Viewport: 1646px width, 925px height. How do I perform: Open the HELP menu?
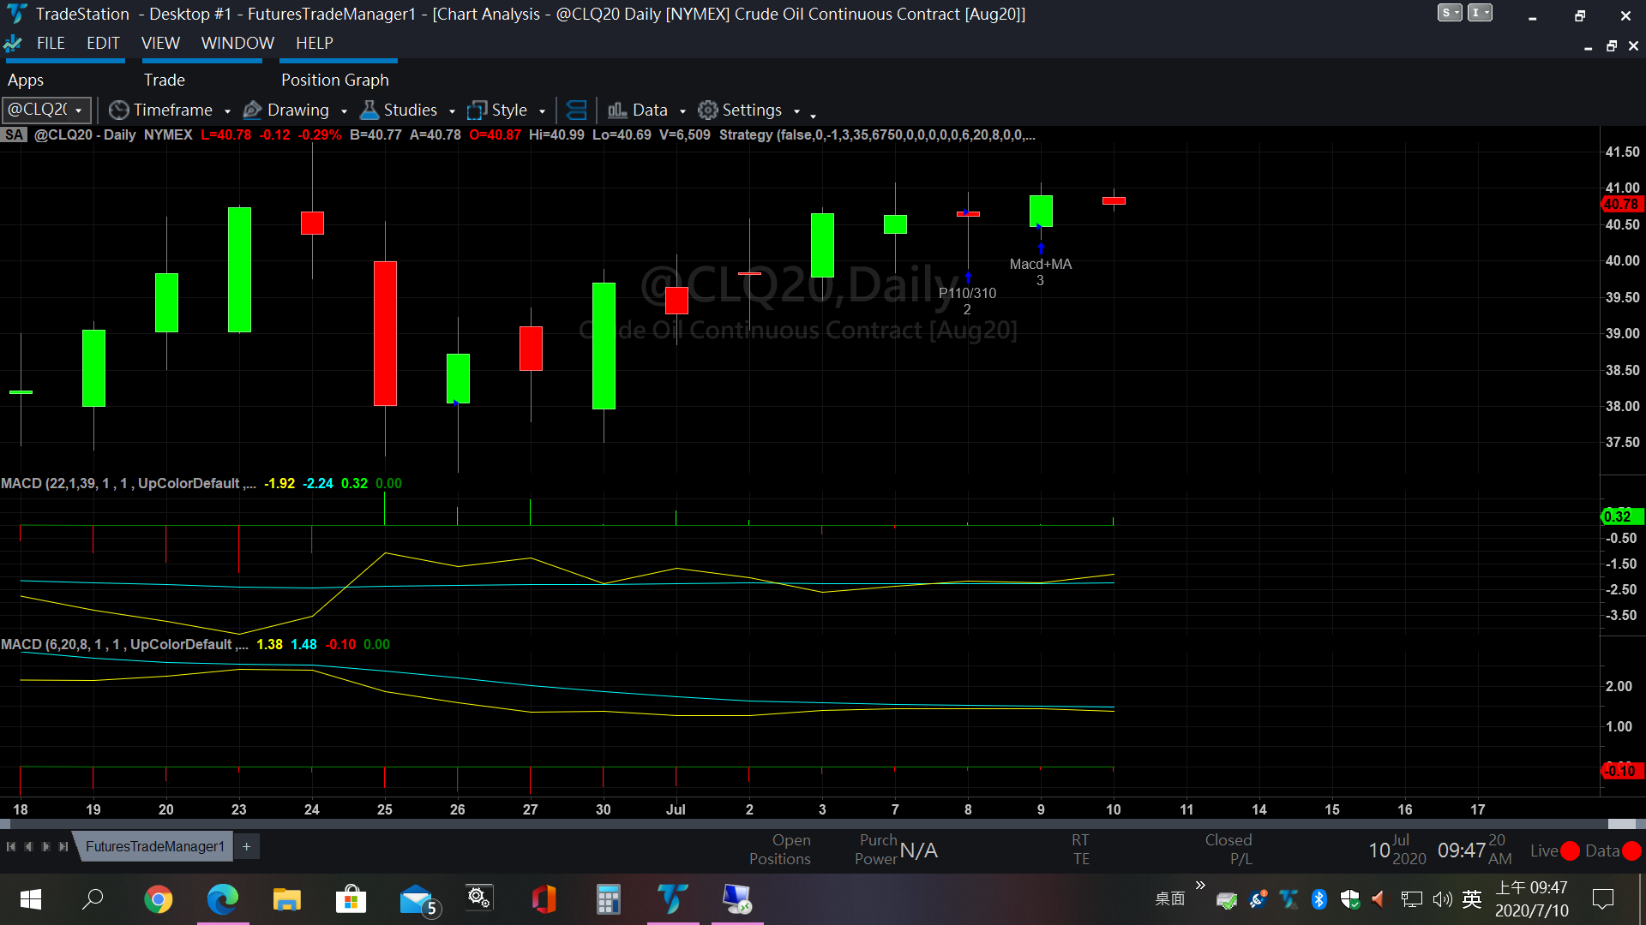[315, 43]
